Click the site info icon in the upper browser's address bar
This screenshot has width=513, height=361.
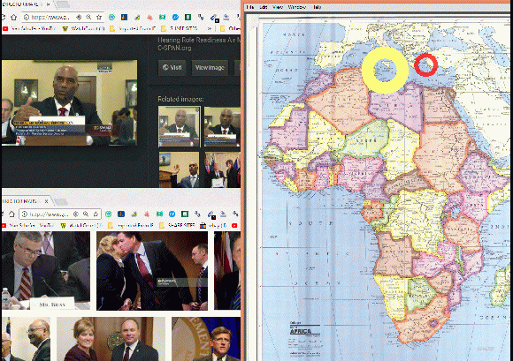27,17
